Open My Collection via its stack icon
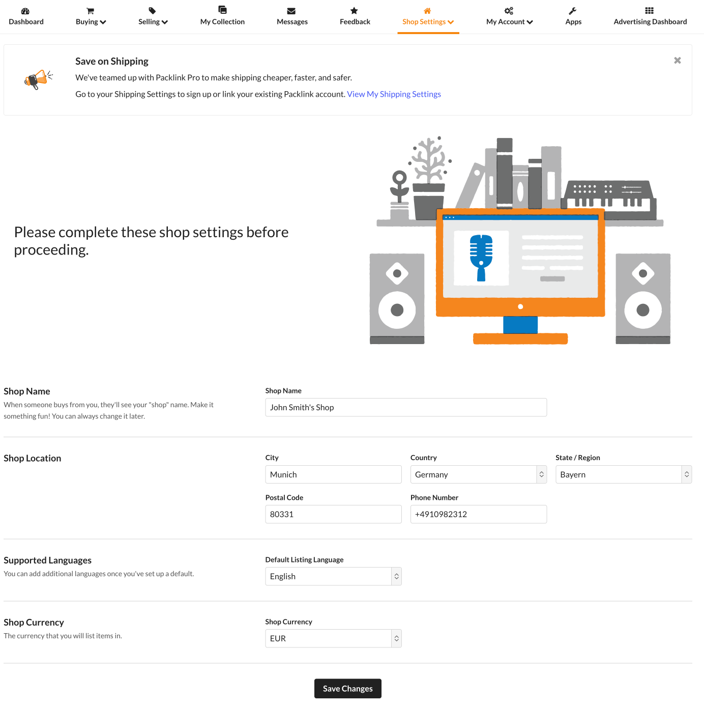Viewport: 704px width, 707px height. click(222, 10)
